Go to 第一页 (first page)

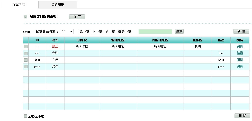[84, 32]
